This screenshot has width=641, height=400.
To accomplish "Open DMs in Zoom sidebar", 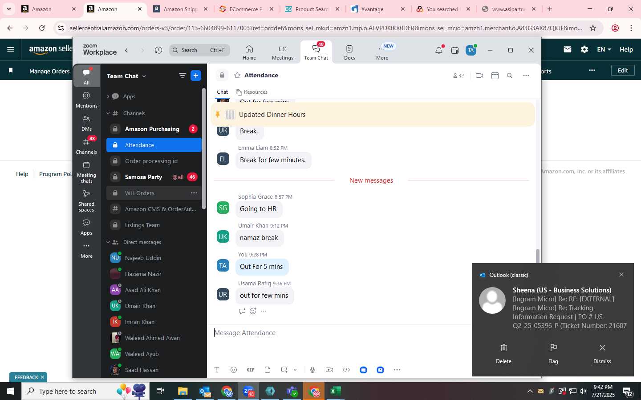I will coord(86,123).
